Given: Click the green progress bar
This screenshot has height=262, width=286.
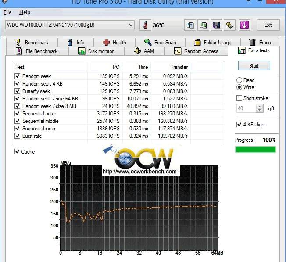Looking at the screenshot, I should (x=255, y=149).
